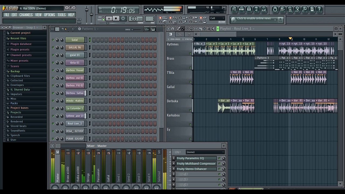Open the audio editor scissors icon
The image size is (345, 194).
297,9
